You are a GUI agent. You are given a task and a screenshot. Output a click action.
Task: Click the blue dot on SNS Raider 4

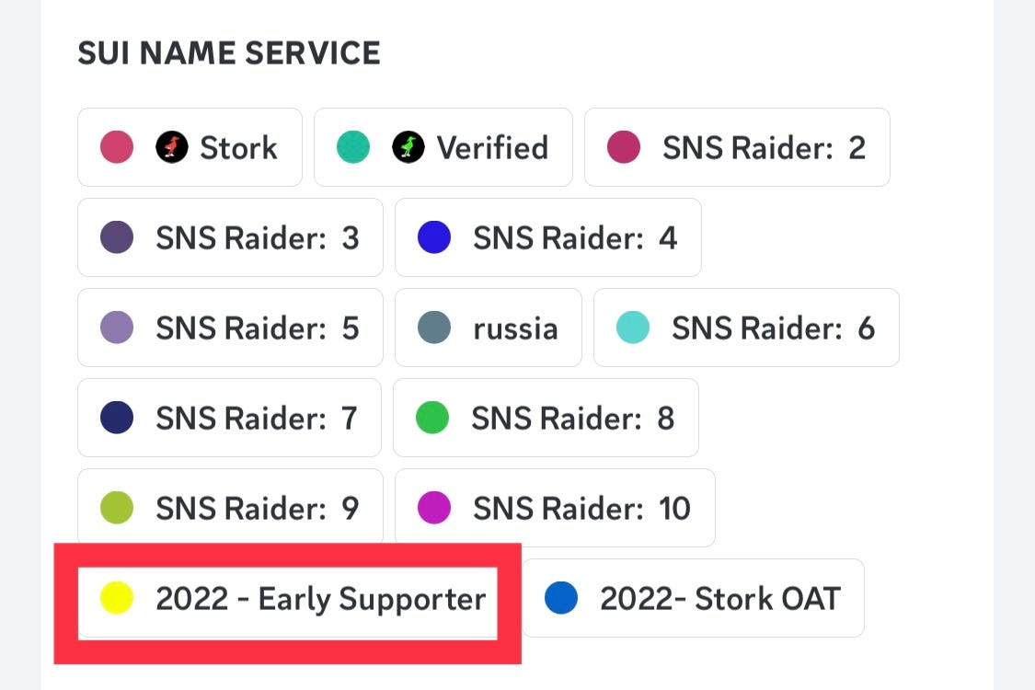[433, 237]
